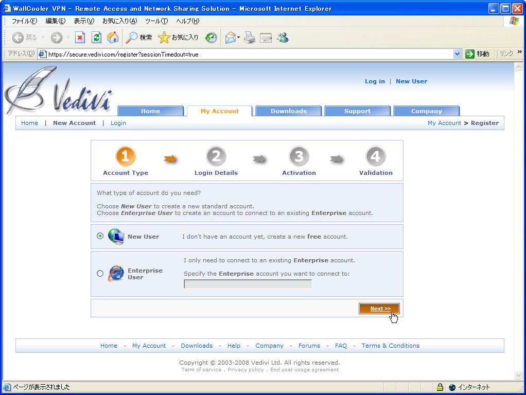Viewport: 526px width, 395px height.
Task: Click the step 3 Activation circle
Action: pyautogui.click(x=299, y=156)
